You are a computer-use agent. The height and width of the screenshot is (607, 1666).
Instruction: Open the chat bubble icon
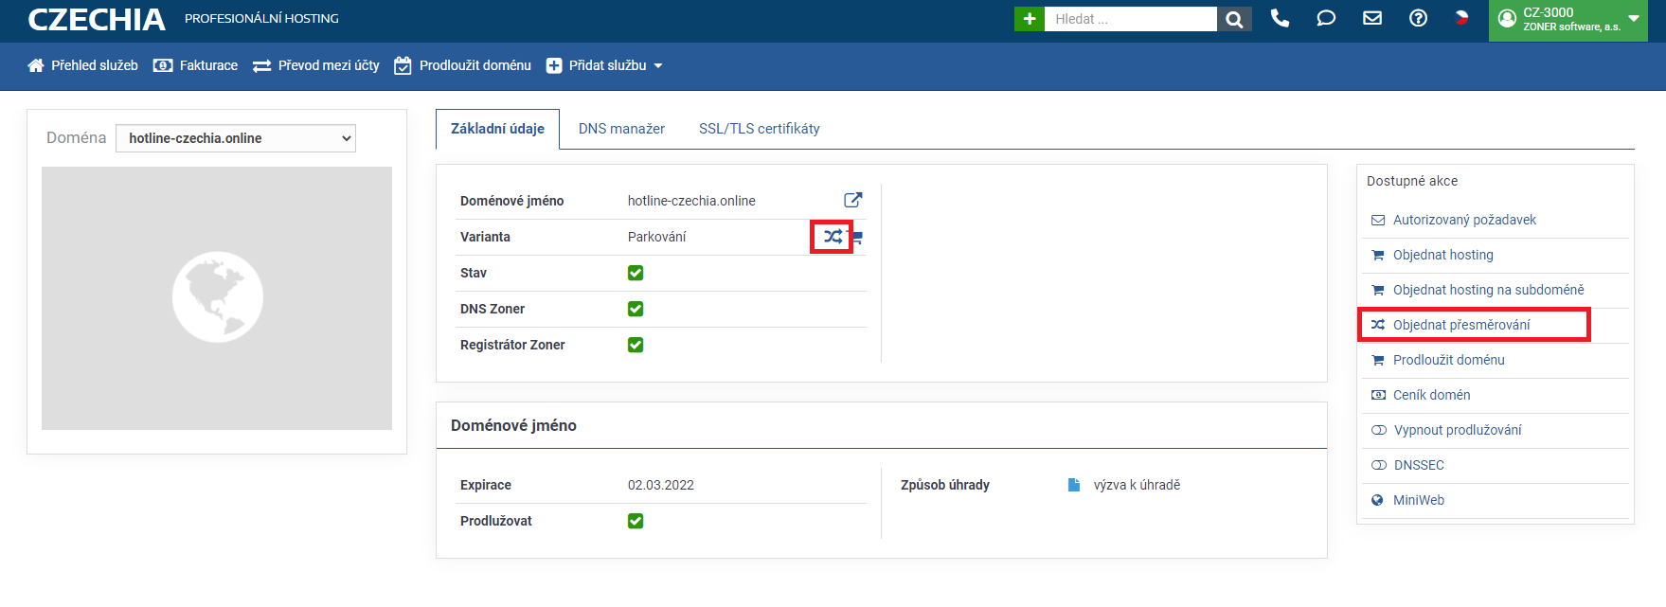[x=1326, y=18]
